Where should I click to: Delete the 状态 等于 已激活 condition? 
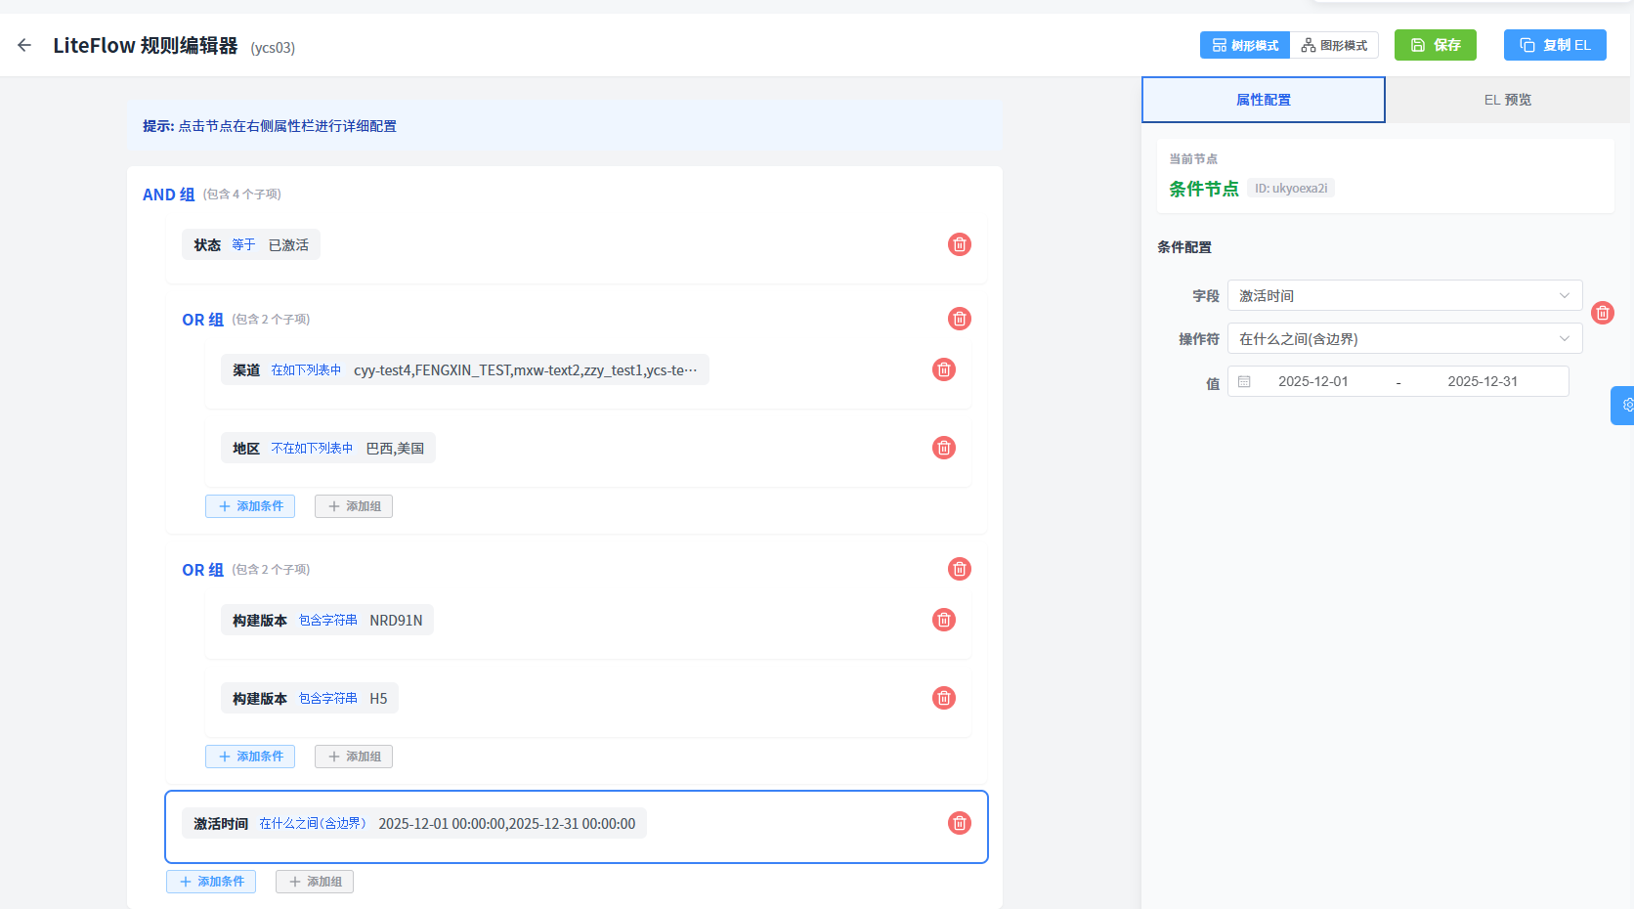[x=959, y=244]
